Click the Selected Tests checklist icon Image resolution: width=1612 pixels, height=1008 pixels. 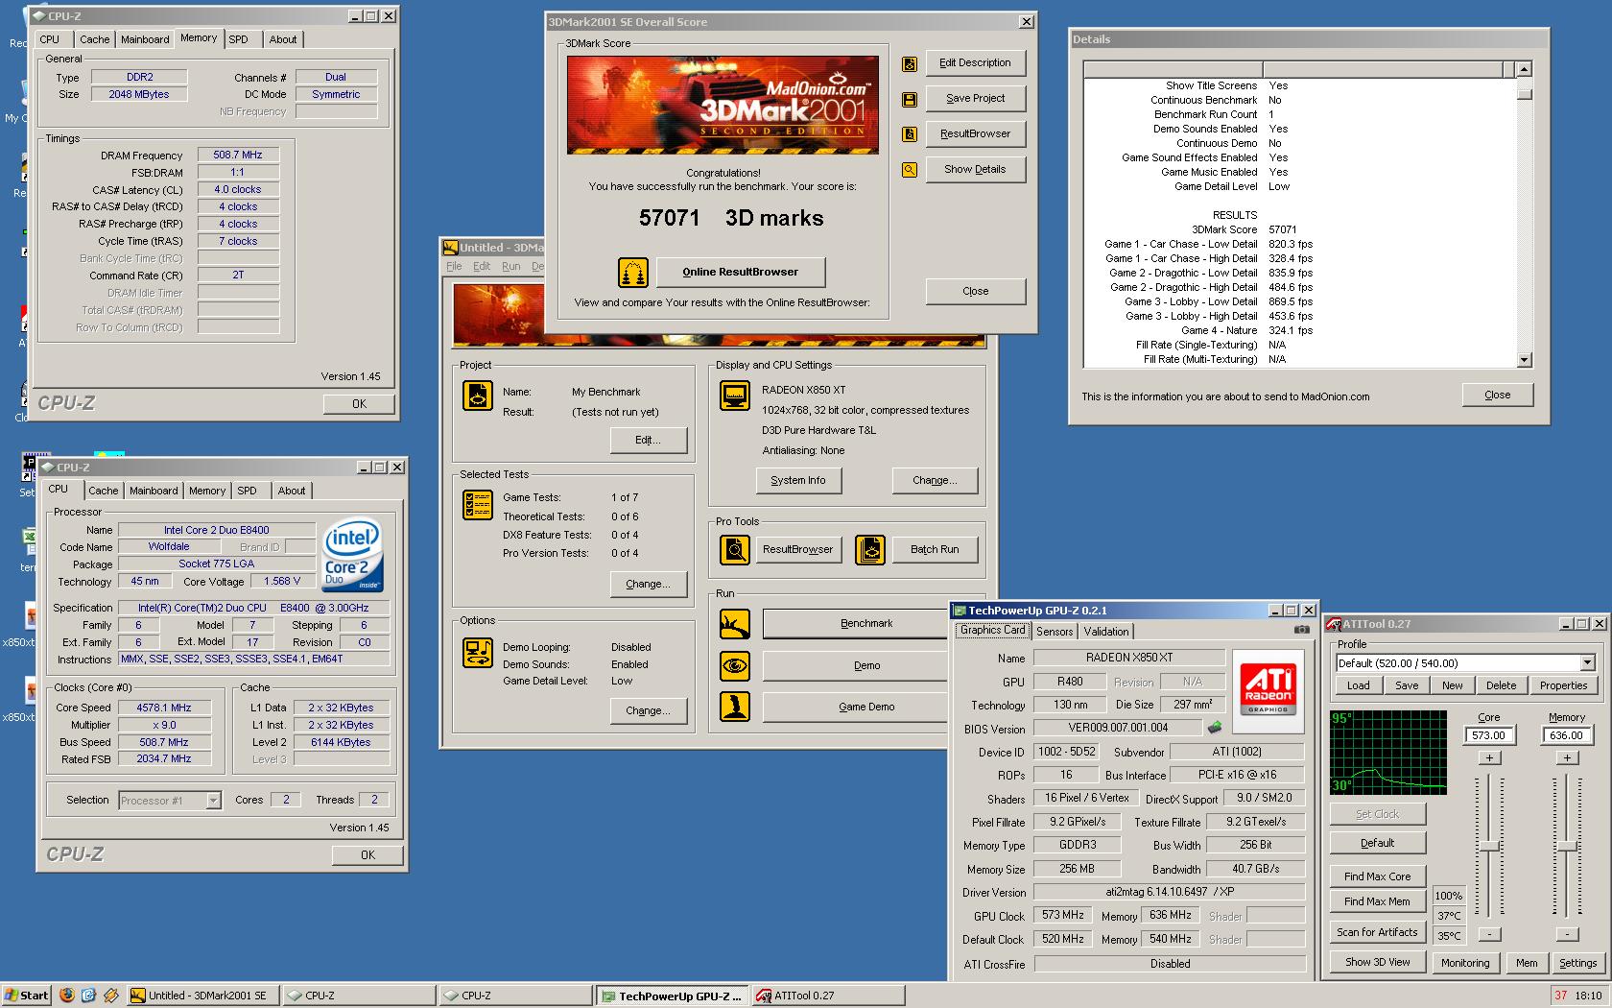(478, 505)
